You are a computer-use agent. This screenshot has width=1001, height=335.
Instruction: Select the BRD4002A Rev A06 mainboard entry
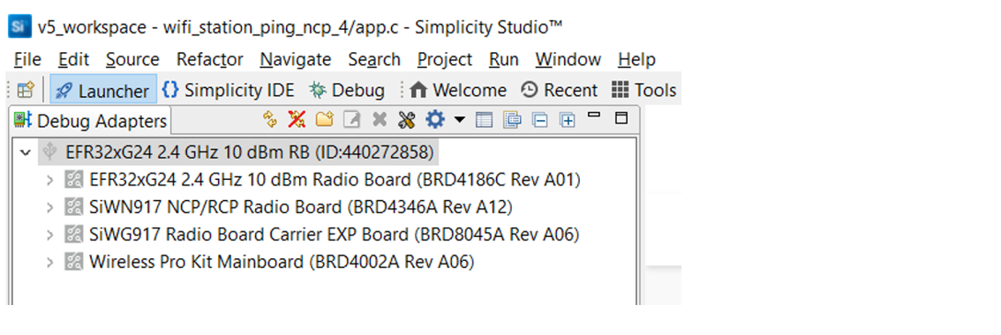point(282,262)
